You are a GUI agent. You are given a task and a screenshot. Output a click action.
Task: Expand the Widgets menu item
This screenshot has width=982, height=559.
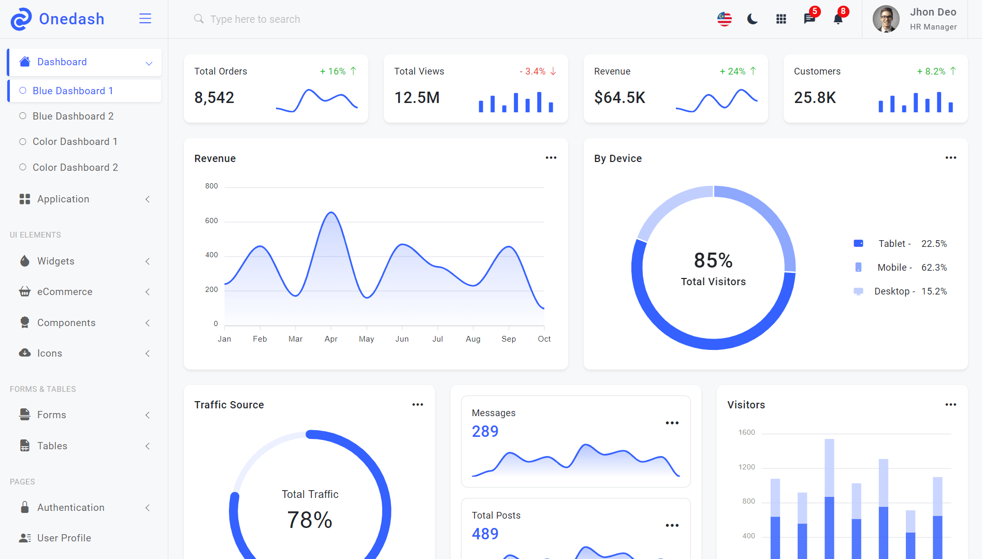(84, 261)
